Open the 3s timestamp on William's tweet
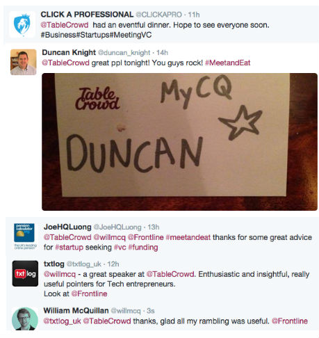Viewport: 319px width, 338px height. (x=151, y=311)
